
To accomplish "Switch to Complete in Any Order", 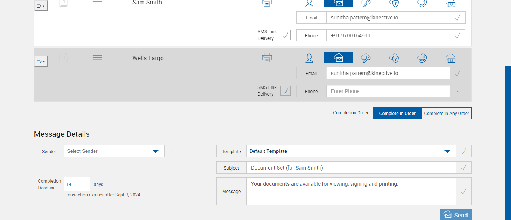I will (446, 113).
